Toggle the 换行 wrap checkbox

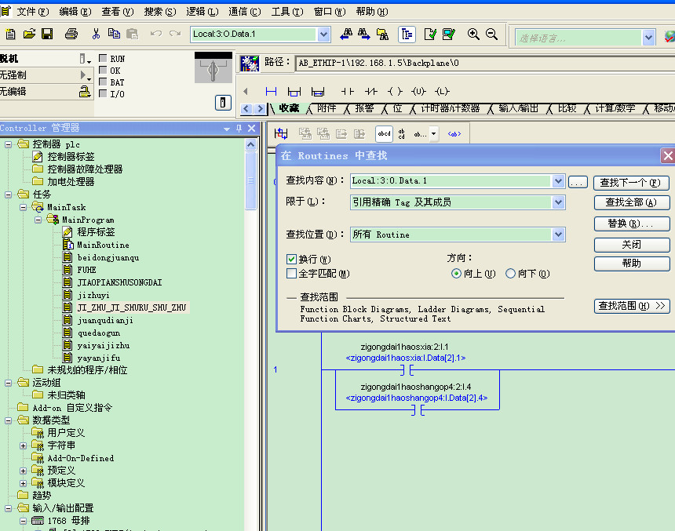pyautogui.click(x=292, y=260)
